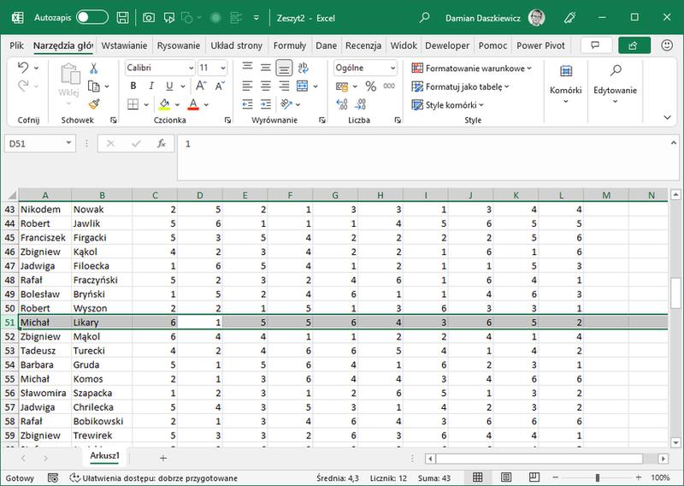Toggle the Autozapis (AutoSave) switch
The image size is (684, 486).
91,17
